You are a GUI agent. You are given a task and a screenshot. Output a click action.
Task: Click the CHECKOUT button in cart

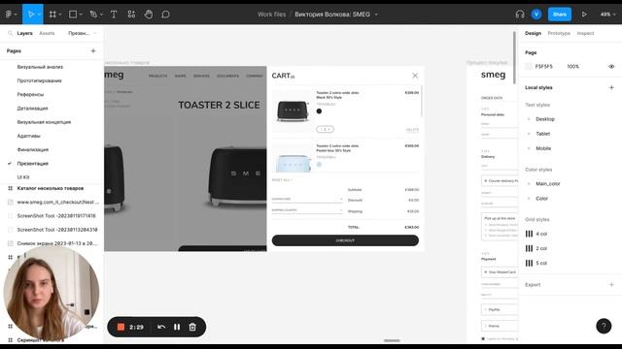pos(345,240)
